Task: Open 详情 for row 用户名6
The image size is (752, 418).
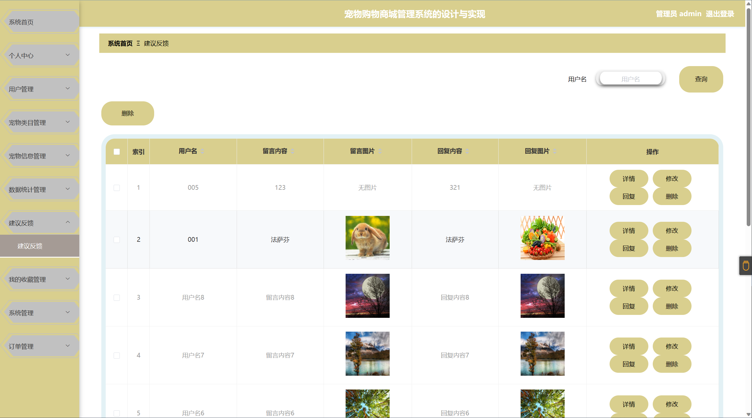Action: pos(629,404)
